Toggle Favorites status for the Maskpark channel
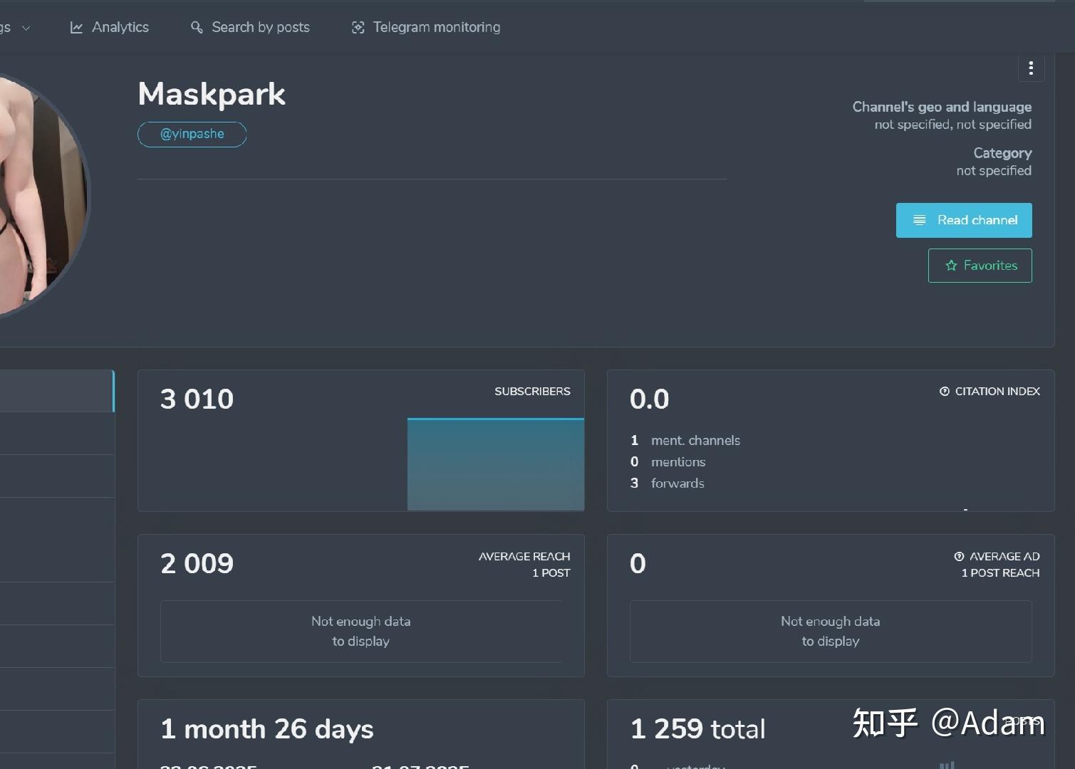Screen dimensions: 1075x769 pyautogui.click(x=980, y=265)
